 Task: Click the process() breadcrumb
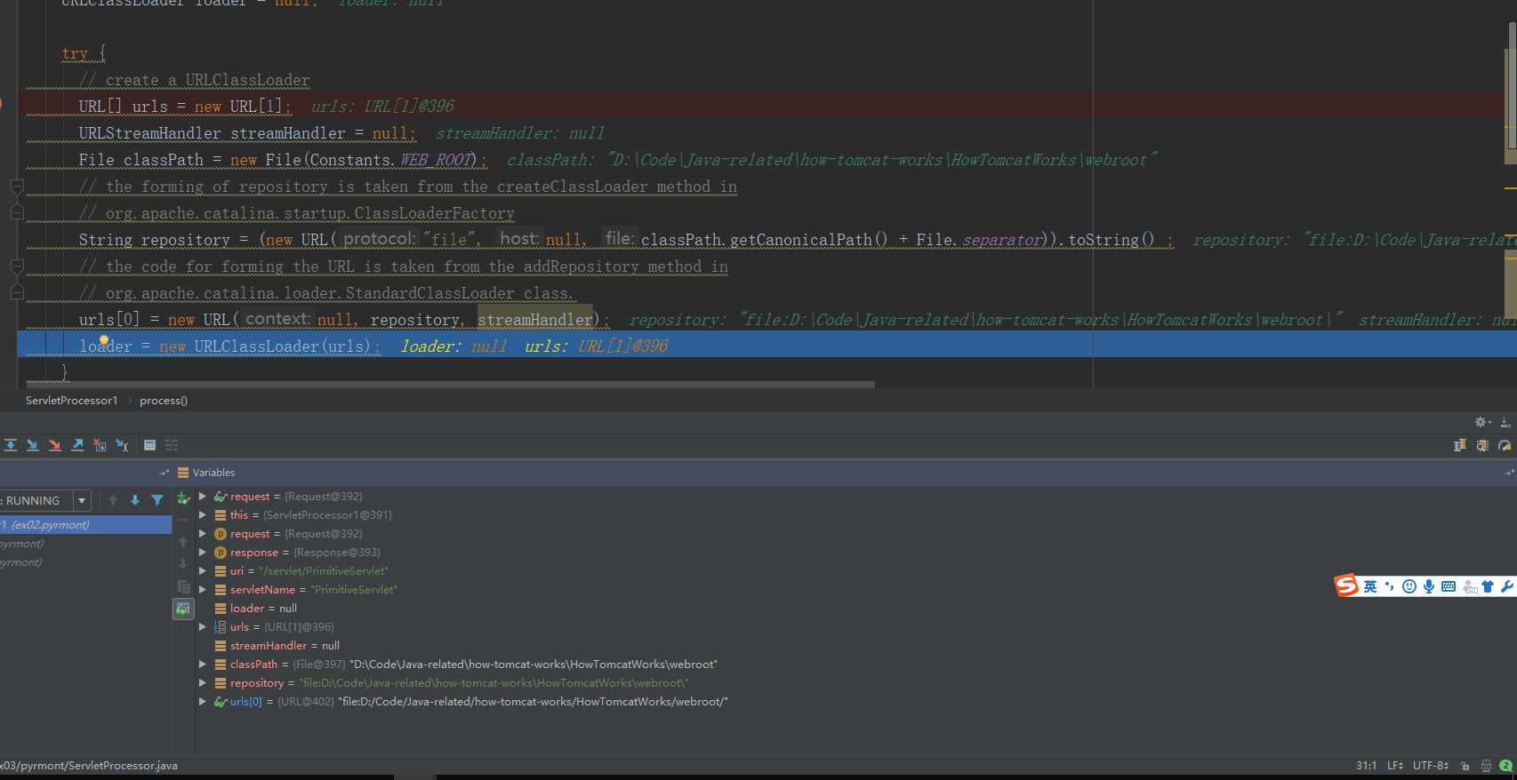point(164,401)
